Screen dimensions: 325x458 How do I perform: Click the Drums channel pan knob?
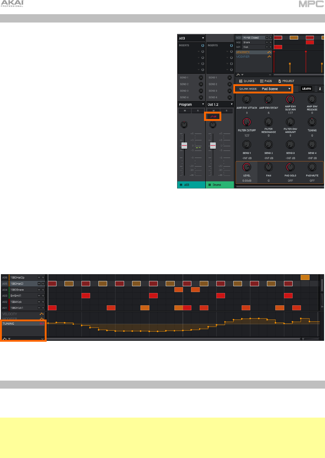(213, 125)
